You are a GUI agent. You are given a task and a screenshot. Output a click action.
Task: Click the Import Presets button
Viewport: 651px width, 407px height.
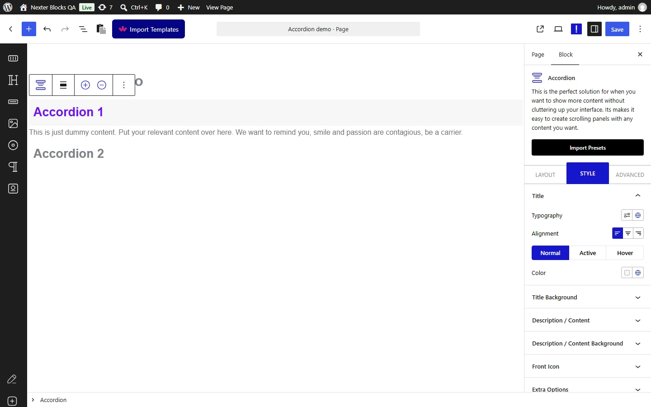click(x=588, y=147)
